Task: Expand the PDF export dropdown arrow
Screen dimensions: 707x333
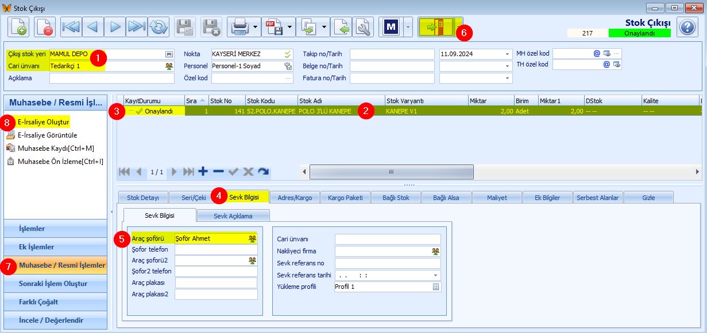Action: (x=291, y=27)
